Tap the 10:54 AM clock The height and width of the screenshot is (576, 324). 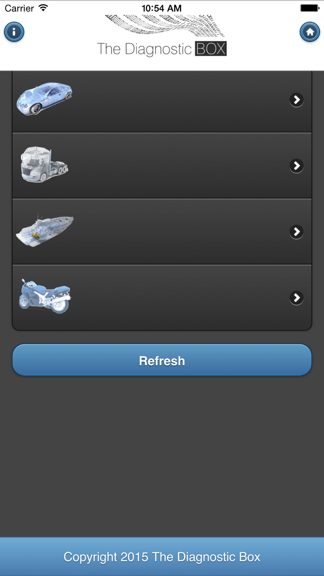tap(162, 8)
